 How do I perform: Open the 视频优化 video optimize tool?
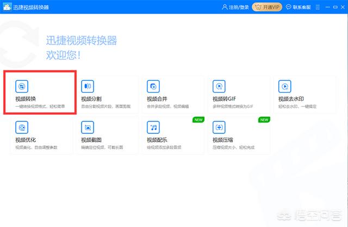[x=41, y=135]
